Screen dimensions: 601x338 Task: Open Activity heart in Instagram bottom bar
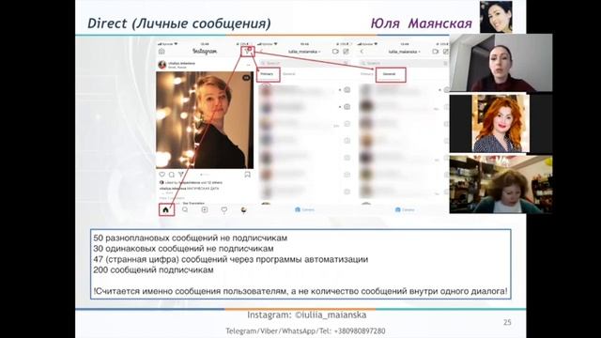(x=224, y=209)
